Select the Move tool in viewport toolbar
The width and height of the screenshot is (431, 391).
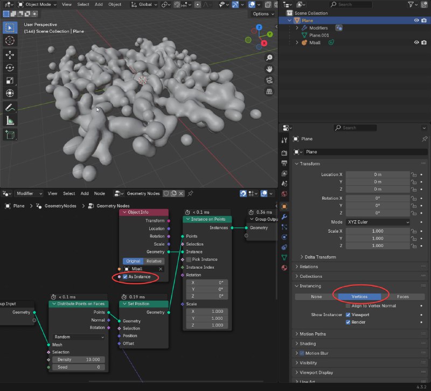(x=10, y=55)
